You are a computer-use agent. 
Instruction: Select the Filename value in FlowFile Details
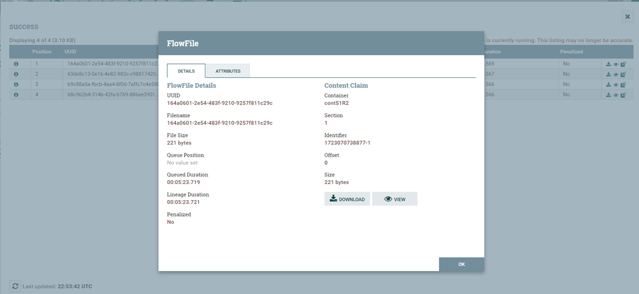click(x=219, y=123)
